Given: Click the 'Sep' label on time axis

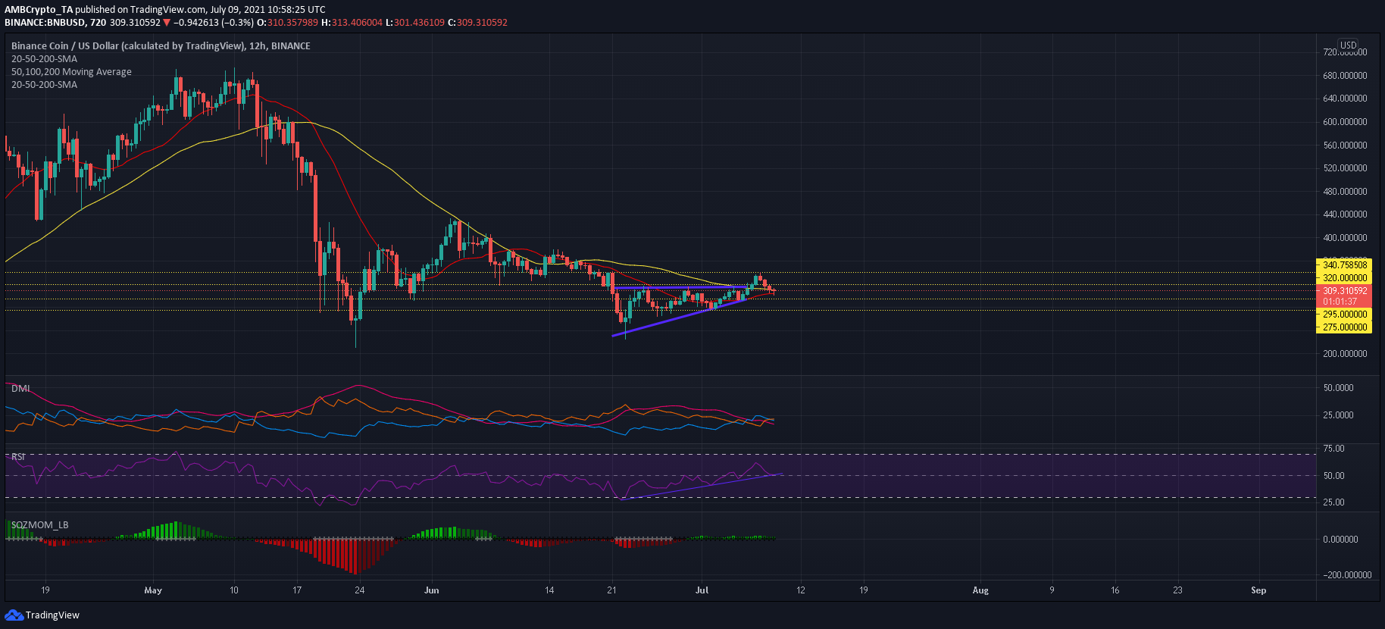Looking at the screenshot, I should pyautogui.click(x=1258, y=590).
